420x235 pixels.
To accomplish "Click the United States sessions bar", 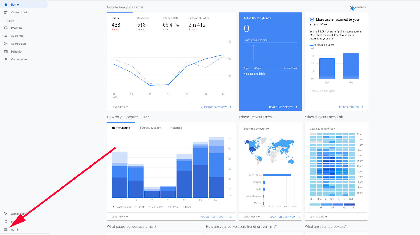I will tap(277, 175).
